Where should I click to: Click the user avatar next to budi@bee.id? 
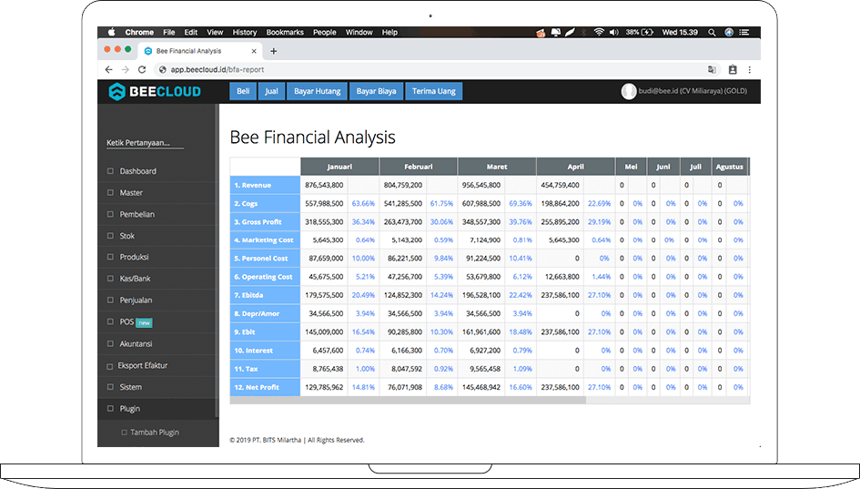(629, 91)
